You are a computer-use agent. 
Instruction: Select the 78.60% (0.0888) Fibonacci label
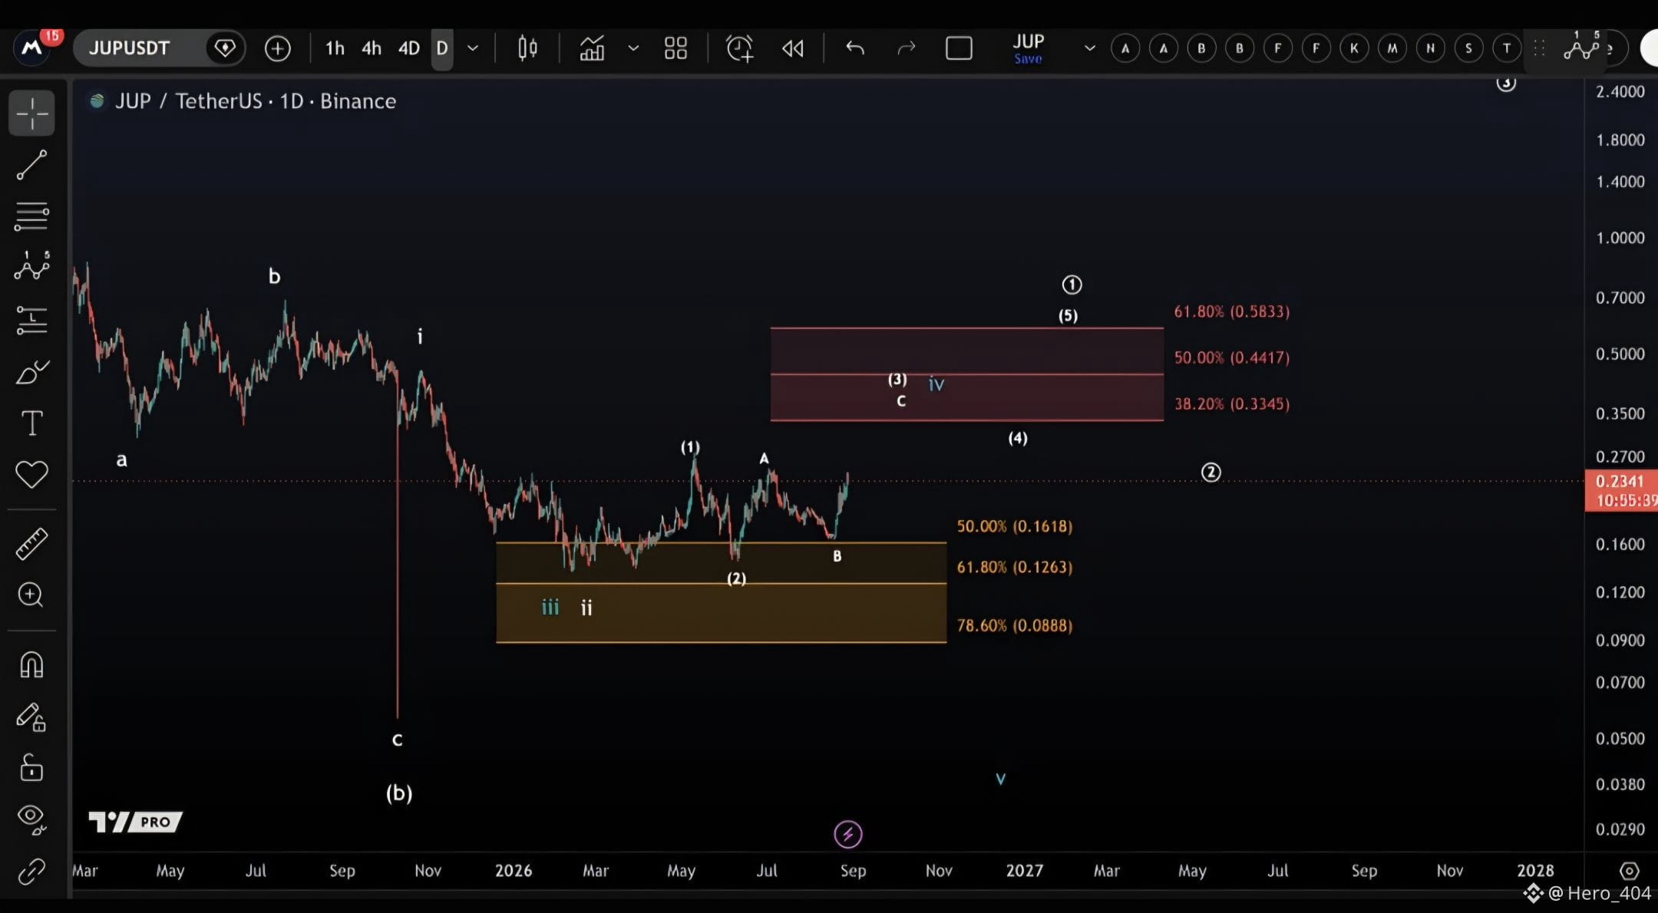(x=1014, y=625)
